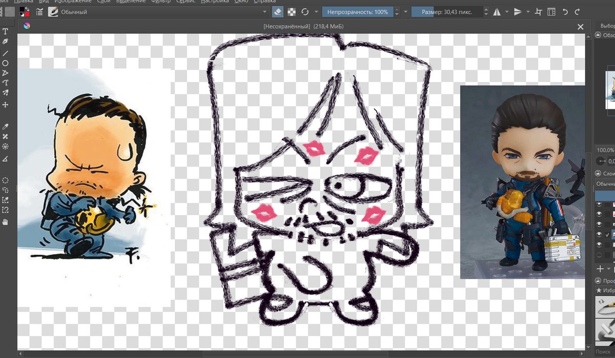Pick the Color sampler eyedropper tool

6,127
